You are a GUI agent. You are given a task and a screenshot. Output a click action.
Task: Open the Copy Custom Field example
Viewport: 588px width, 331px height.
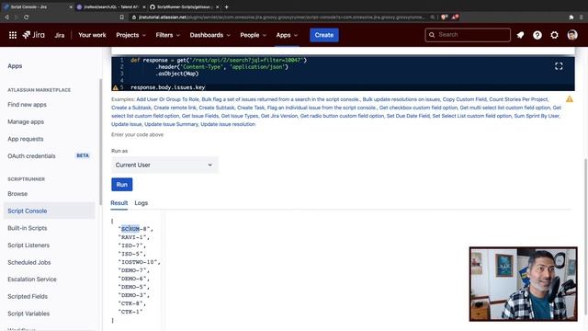[464, 99]
